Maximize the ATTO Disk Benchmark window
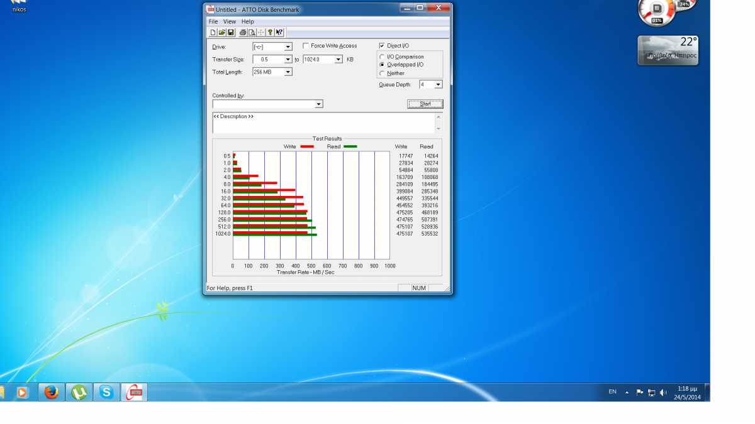 coord(420,8)
